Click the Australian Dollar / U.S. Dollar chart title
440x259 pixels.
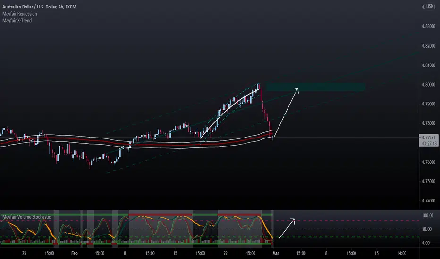click(x=39, y=7)
